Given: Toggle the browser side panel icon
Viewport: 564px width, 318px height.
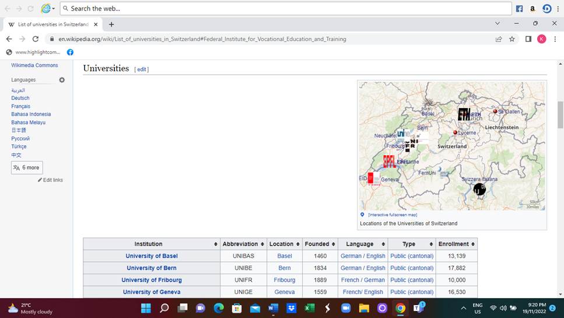Looking at the screenshot, I should tap(528, 39).
